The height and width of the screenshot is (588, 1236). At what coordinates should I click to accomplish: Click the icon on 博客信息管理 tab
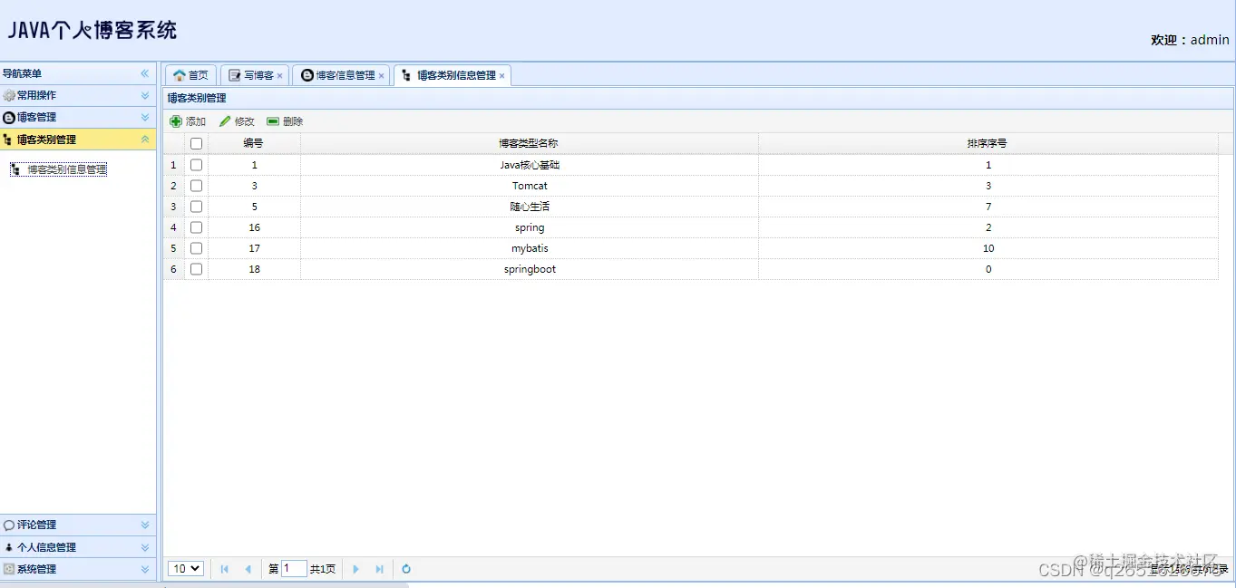tap(307, 75)
